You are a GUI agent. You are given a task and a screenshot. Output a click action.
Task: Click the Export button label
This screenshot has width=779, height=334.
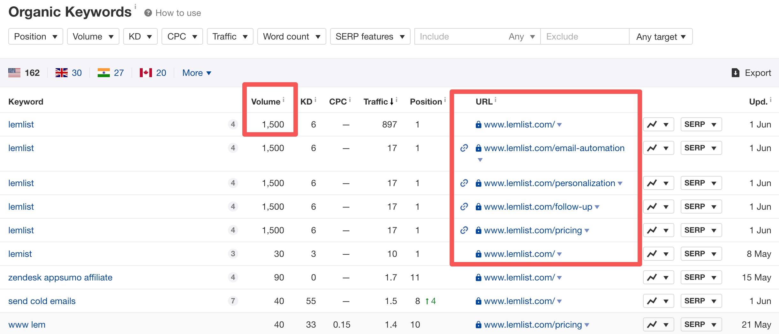[758, 73]
